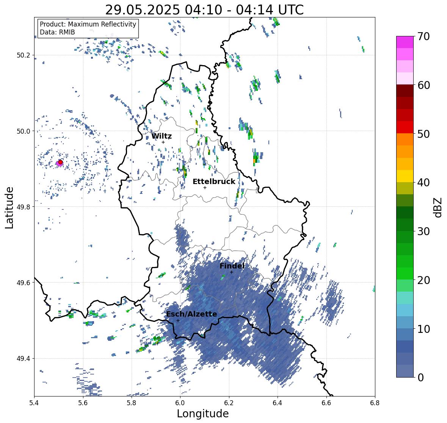Image resolution: width=447 pixels, height=423 pixels.
Task: Click the 5.6 longitude tick label
Action: coord(83,403)
